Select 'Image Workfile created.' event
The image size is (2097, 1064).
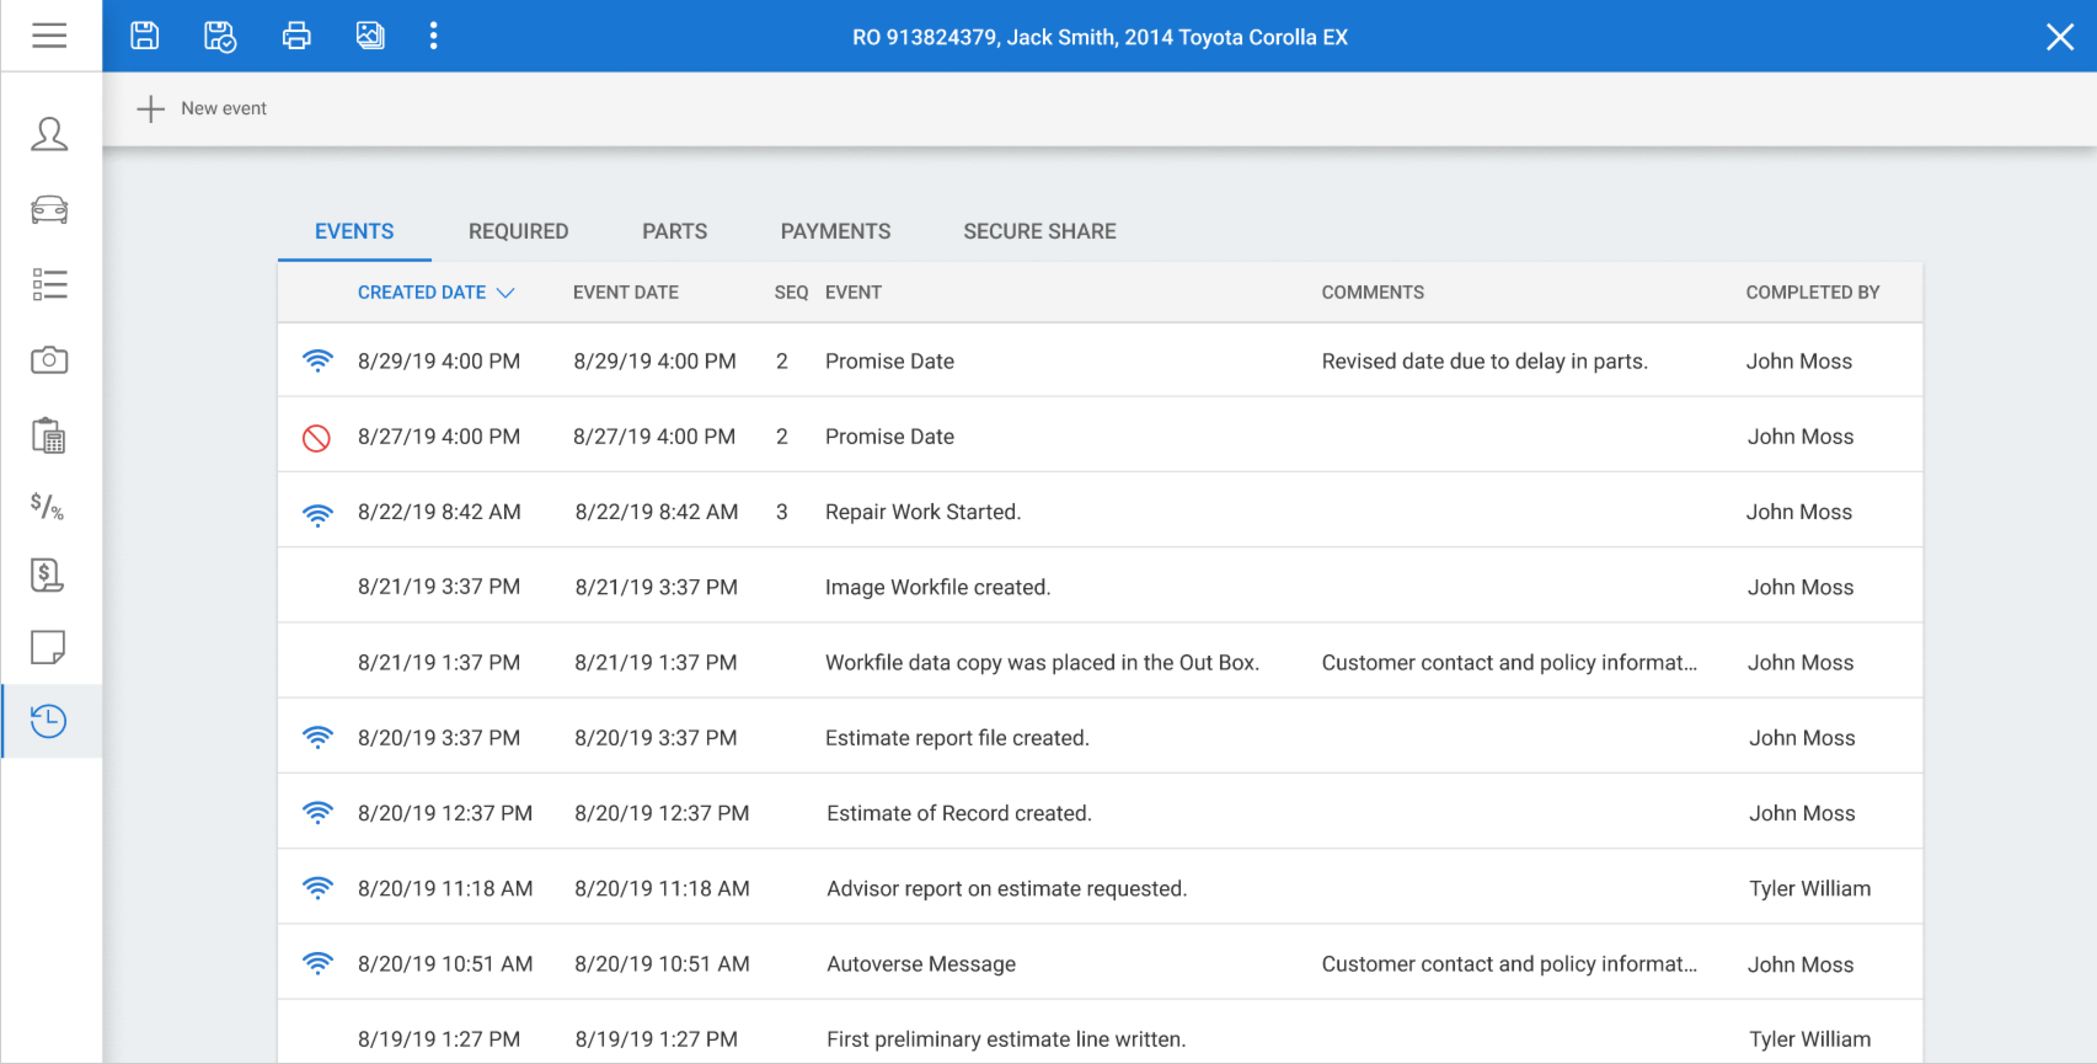(938, 587)
